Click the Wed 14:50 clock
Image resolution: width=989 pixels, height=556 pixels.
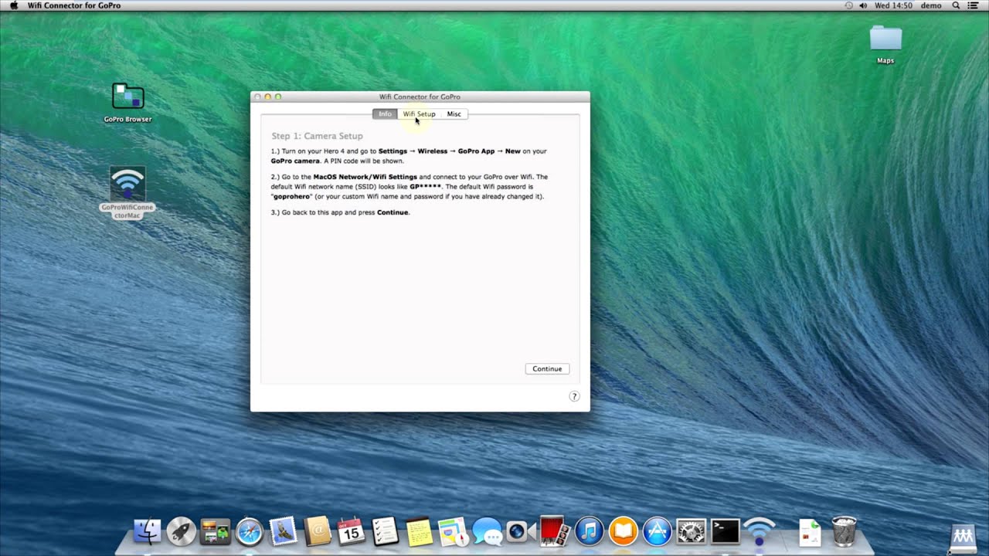click(x=893, y=5)
